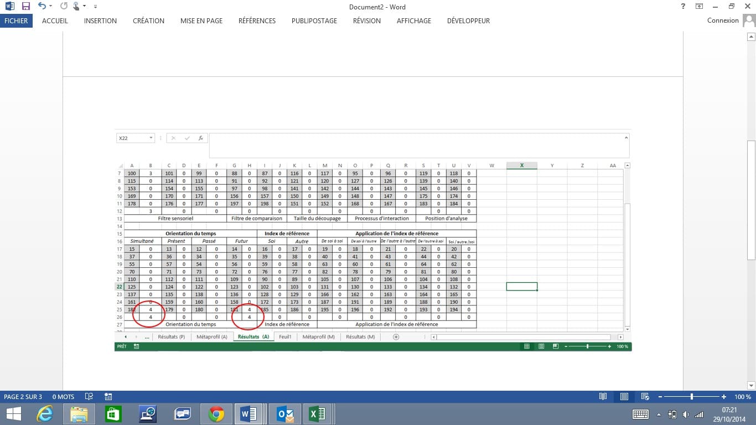Viewport: 756px width, 425px height.
Task: Launch Google Chrome from the taskbar
Action: point(216,414)
